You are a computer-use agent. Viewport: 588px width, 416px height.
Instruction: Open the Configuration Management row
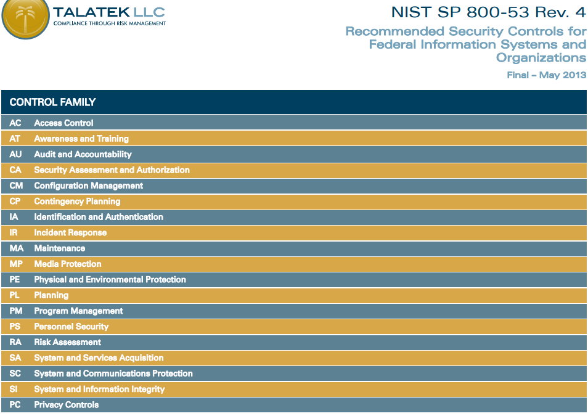tap(88, 186)
